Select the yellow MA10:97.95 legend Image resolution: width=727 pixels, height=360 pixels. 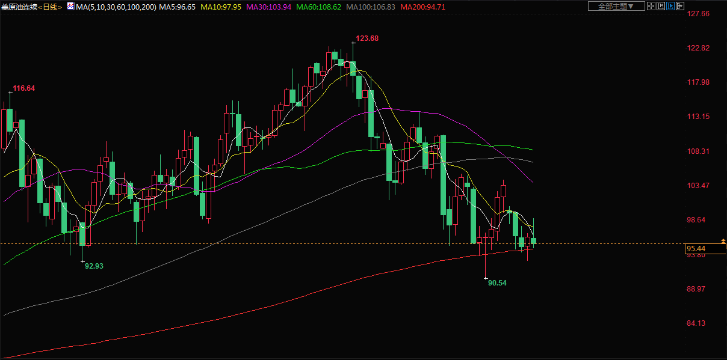[x=221, y=6]
